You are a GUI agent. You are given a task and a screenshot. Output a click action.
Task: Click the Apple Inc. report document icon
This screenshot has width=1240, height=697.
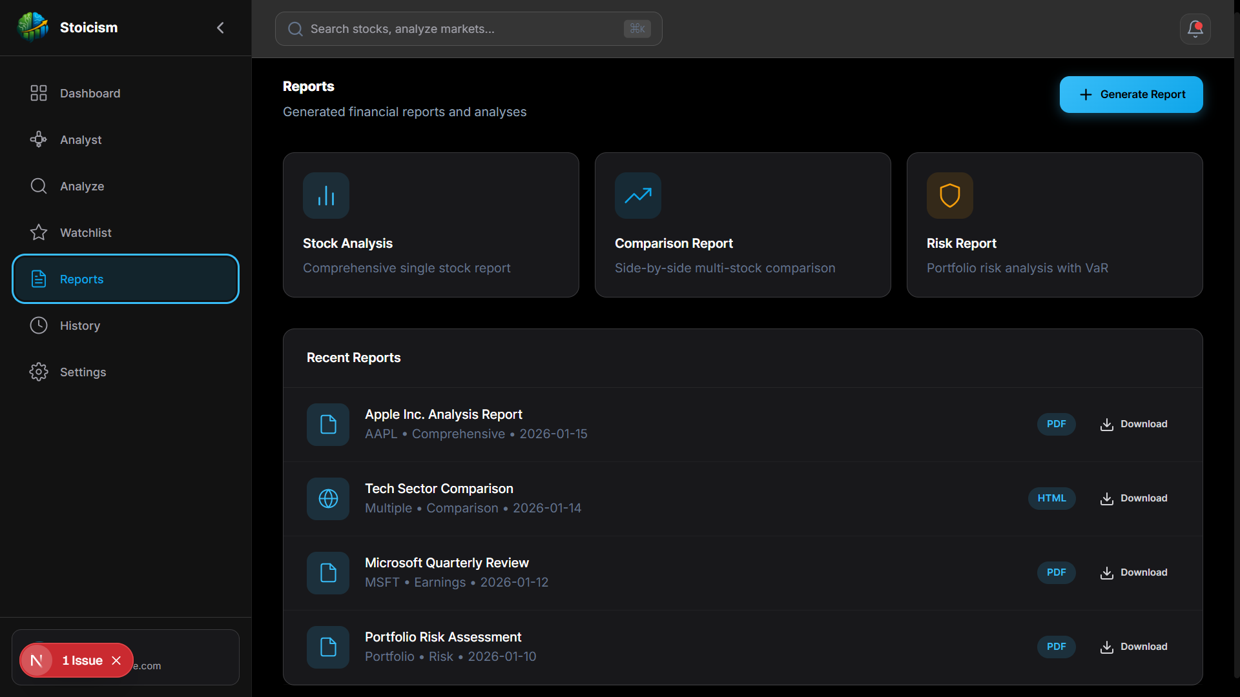[327, 424]
